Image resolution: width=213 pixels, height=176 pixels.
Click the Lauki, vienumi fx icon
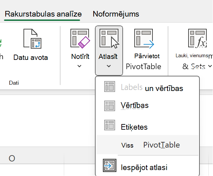[197, 38]
